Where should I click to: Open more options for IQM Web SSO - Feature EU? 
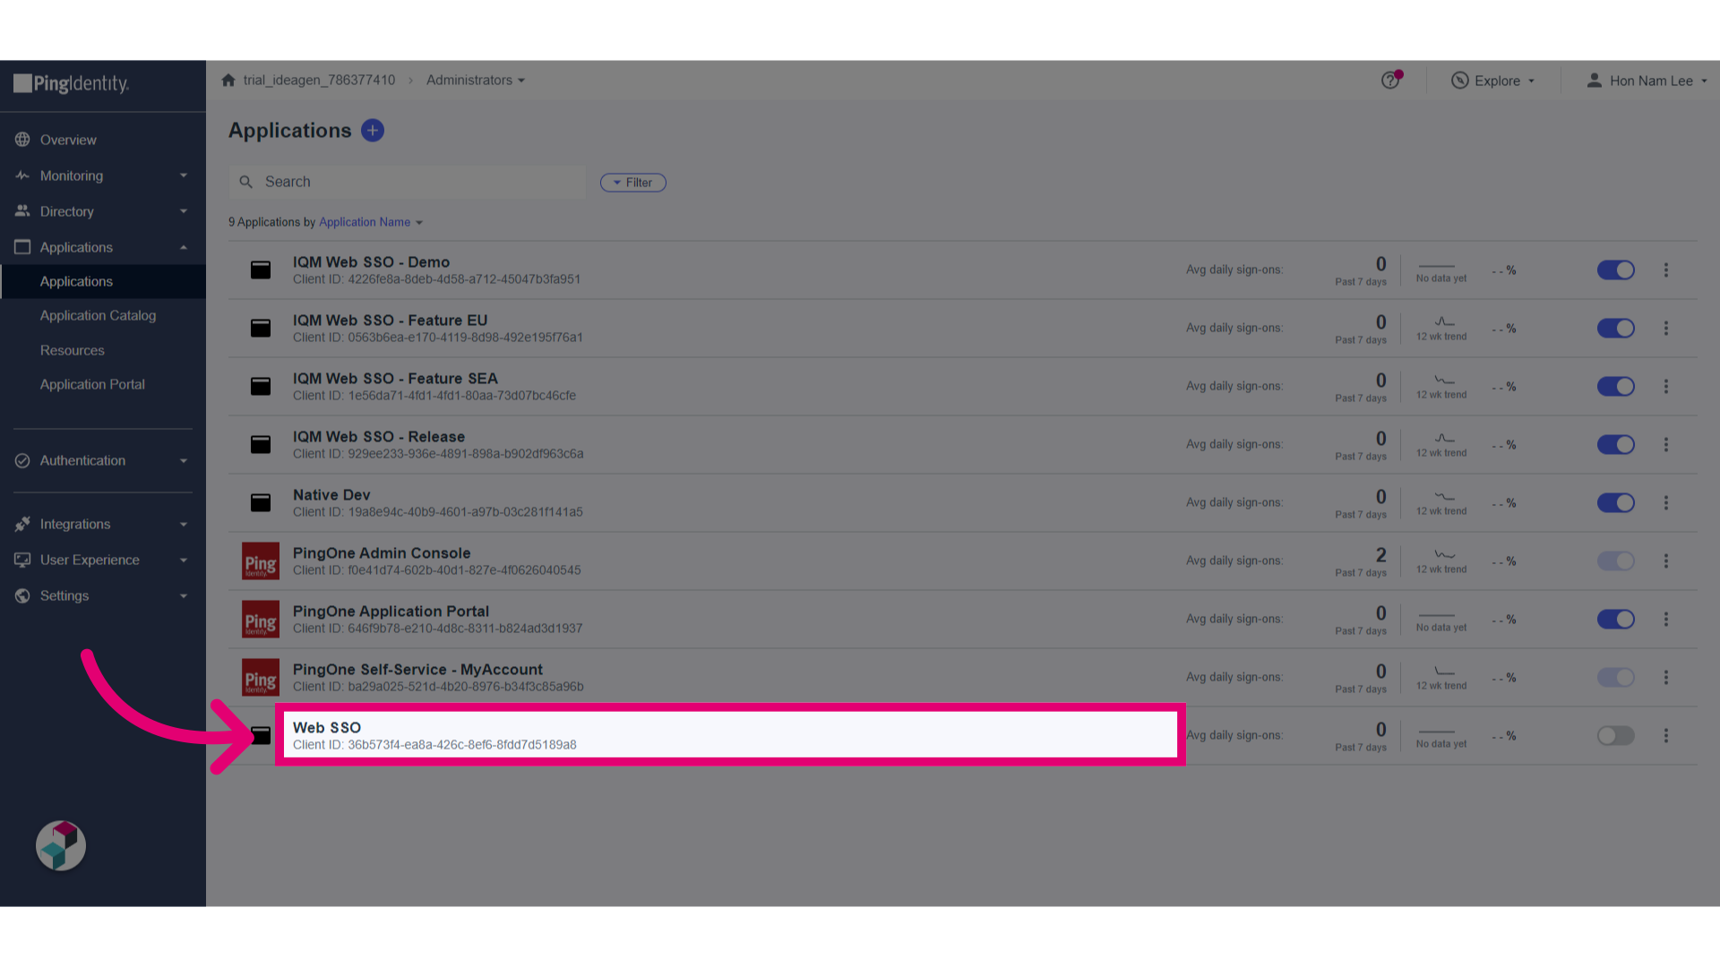pyautogui.click(x=1666, y=328)
